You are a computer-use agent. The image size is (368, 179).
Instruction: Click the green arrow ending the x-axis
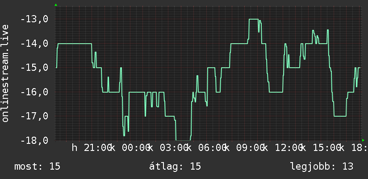[363, 140]
